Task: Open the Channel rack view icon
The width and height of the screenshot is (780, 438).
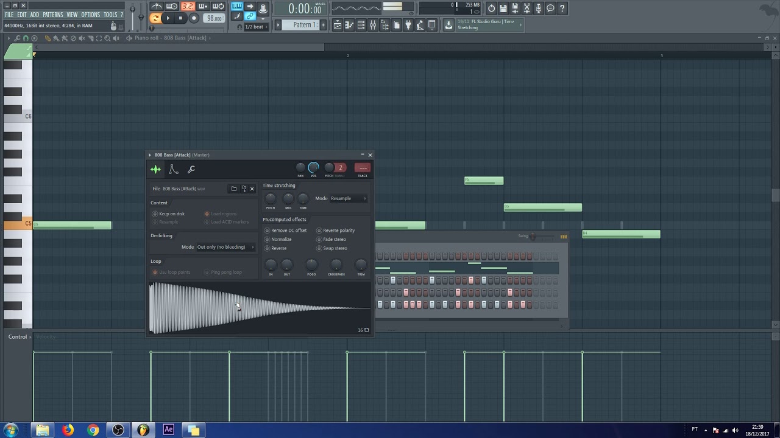Action: click(361, 25)
